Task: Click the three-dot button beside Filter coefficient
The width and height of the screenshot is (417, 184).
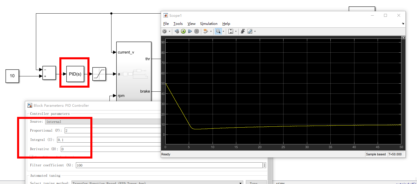Action: 265,165
